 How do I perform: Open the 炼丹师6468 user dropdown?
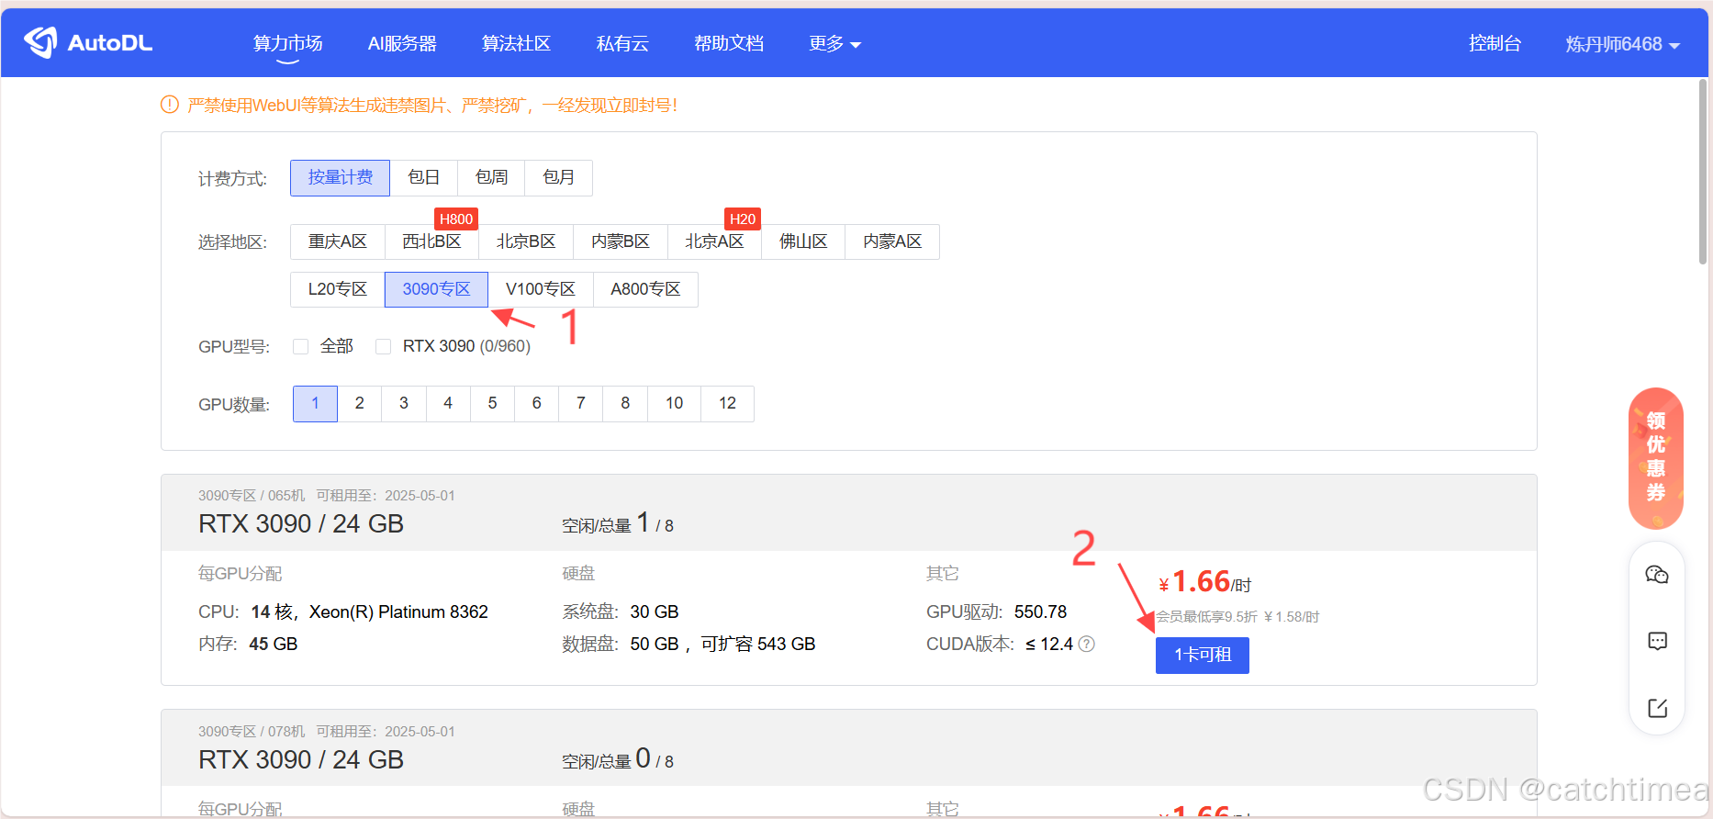1622,44
